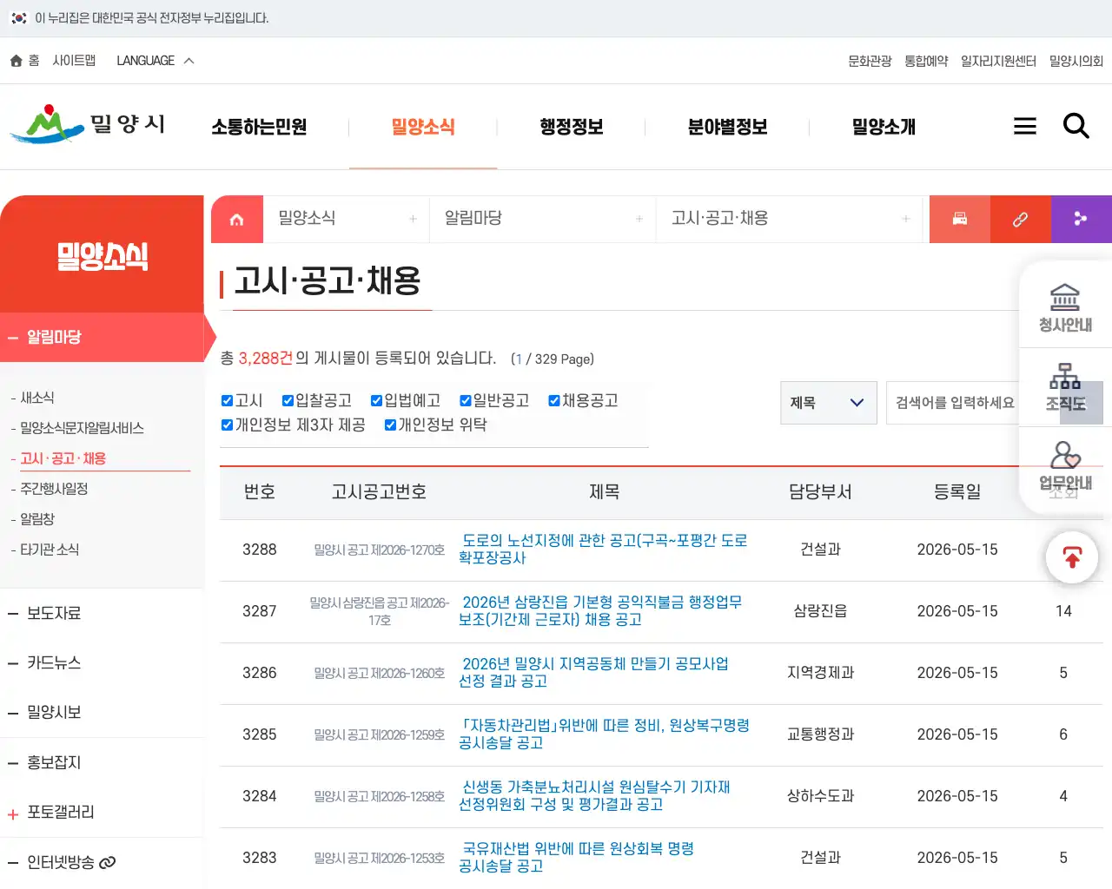
Task: Click the 밀양시 city logo
Action: (88, 126)
